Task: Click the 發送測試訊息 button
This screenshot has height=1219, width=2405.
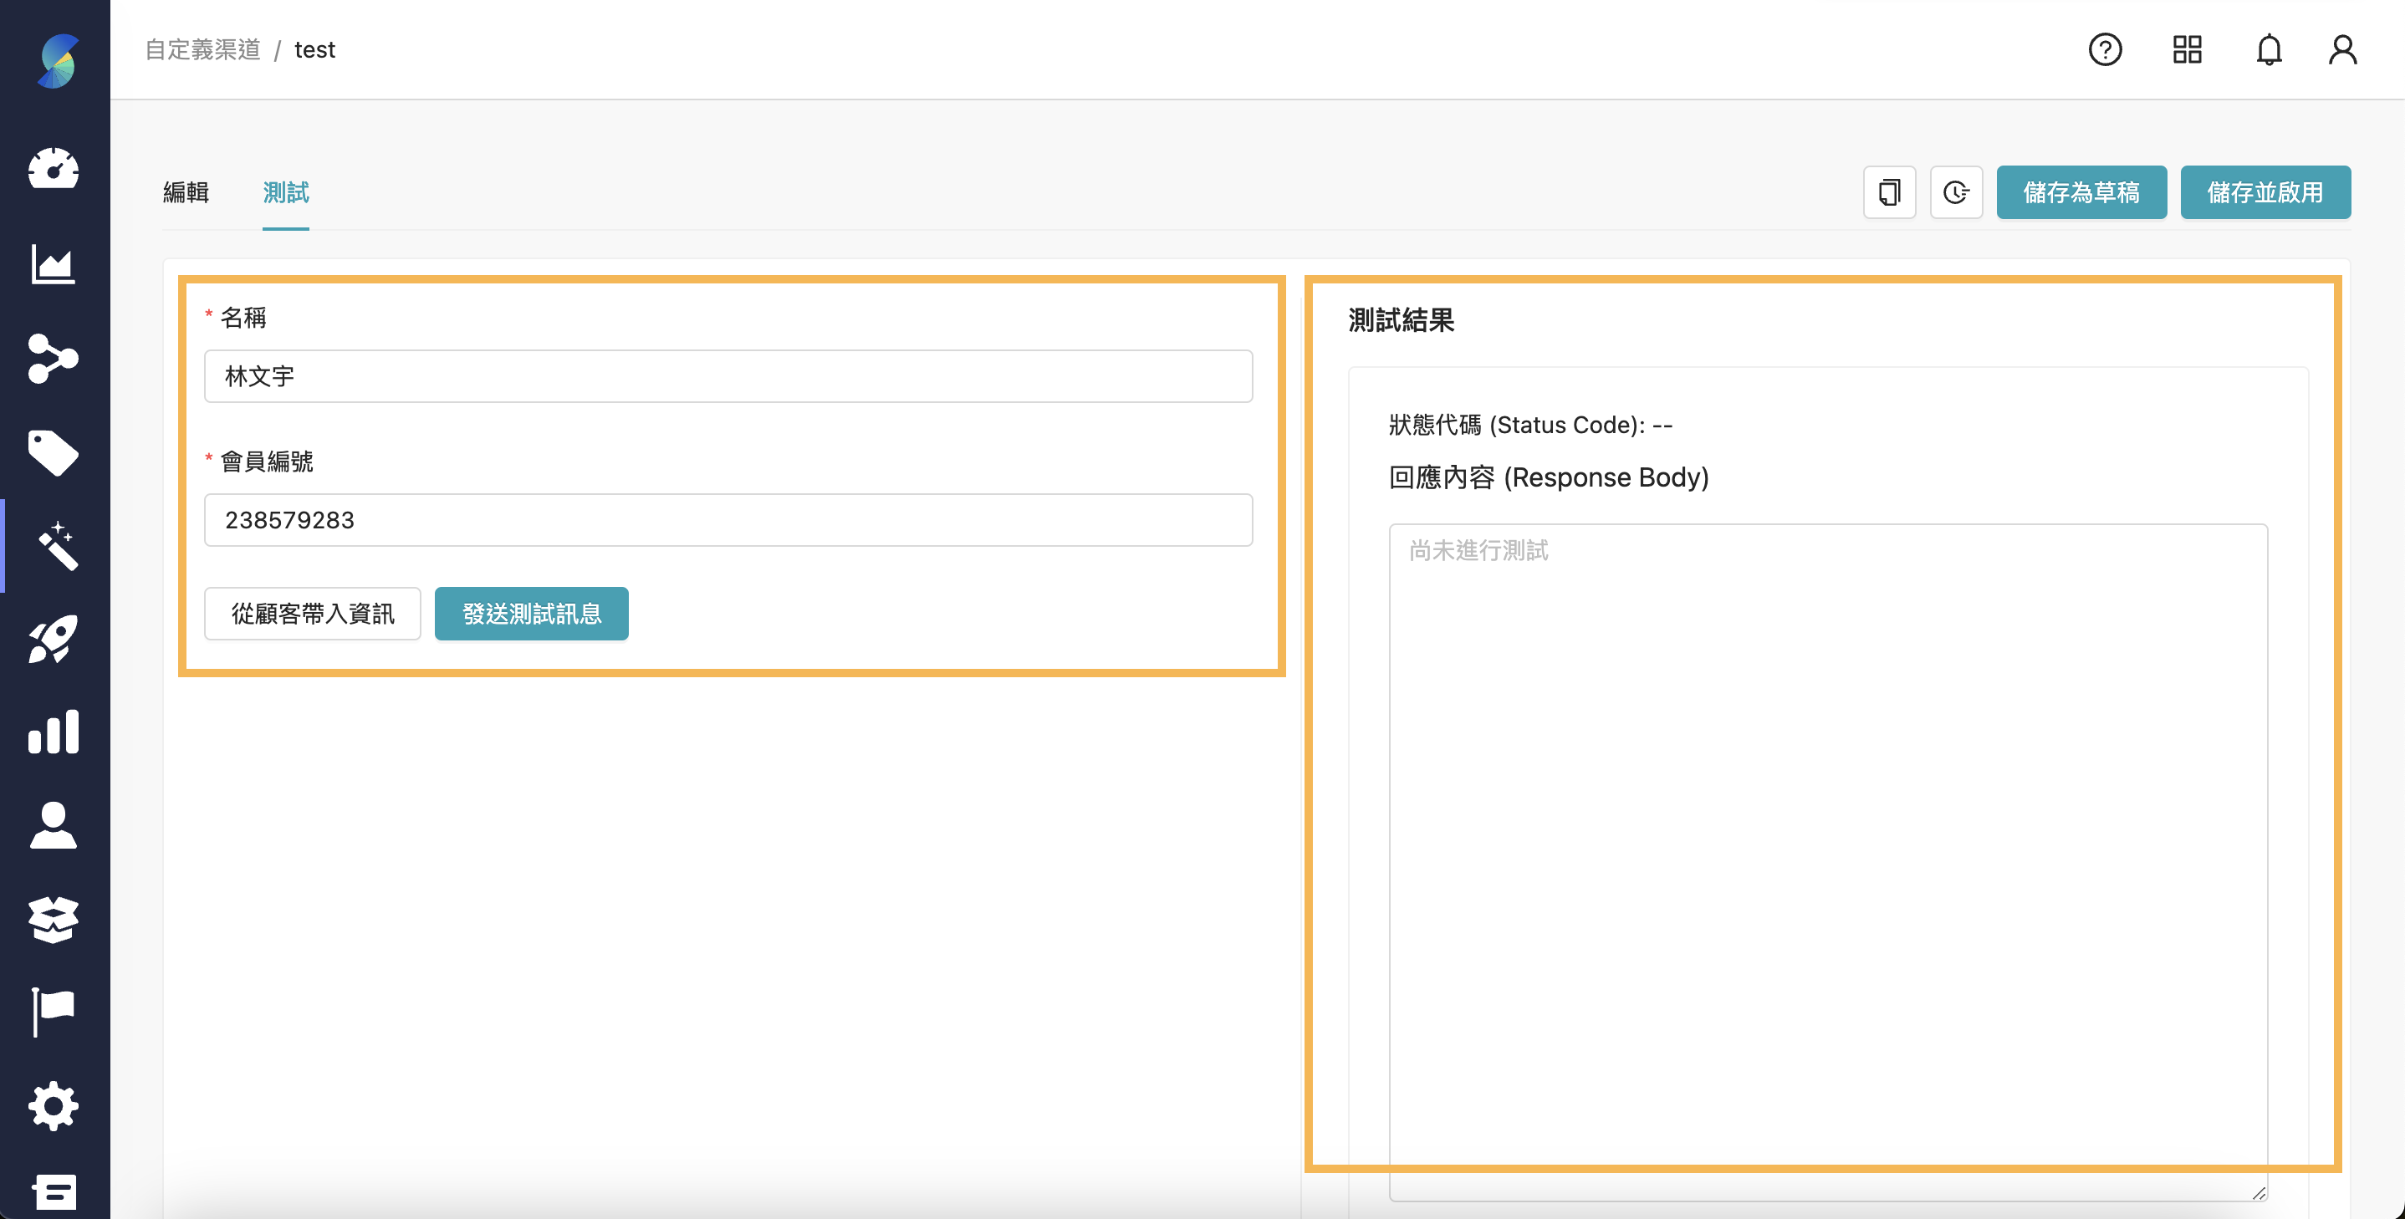Action: click(x=530, y=613)
